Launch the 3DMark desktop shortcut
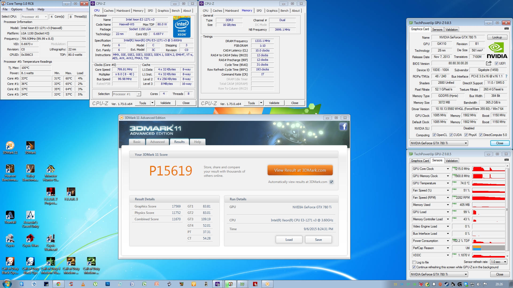Screen dimensions: 513x288 pyautogui.click(x=30, y=147)
